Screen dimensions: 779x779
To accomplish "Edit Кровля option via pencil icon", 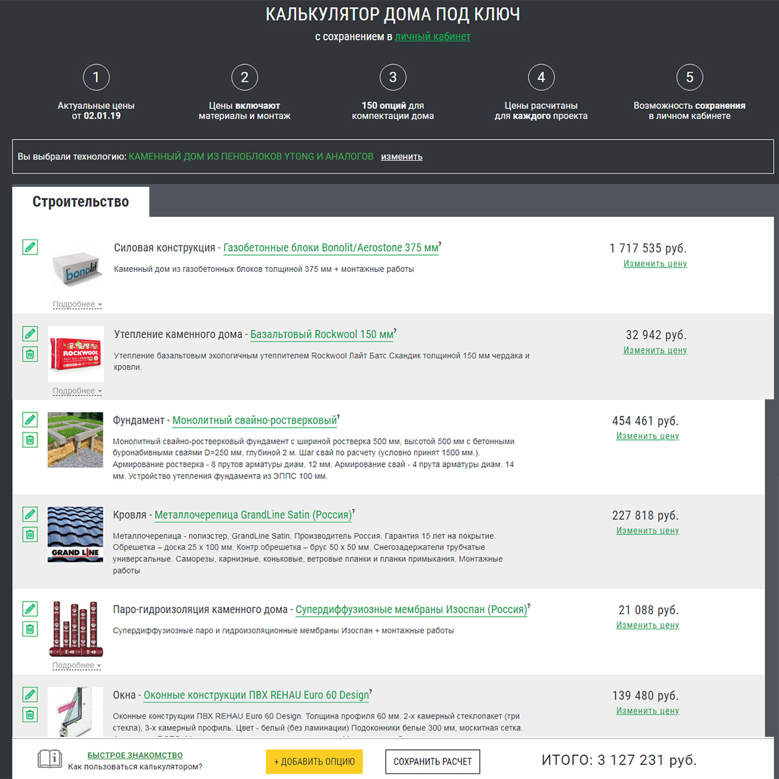I will (30, 515).
